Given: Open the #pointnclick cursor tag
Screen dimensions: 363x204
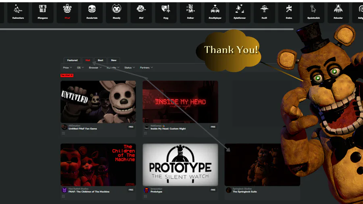Looking at the screenshot, I should tap(313, 12).
